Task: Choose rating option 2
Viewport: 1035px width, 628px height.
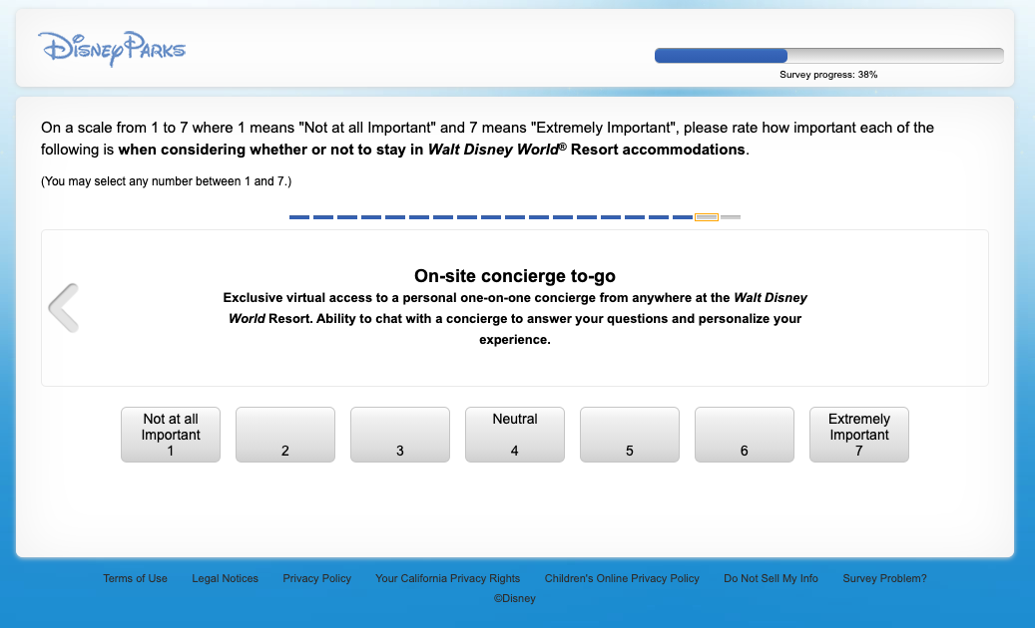Action: click(x=284, y=434)
